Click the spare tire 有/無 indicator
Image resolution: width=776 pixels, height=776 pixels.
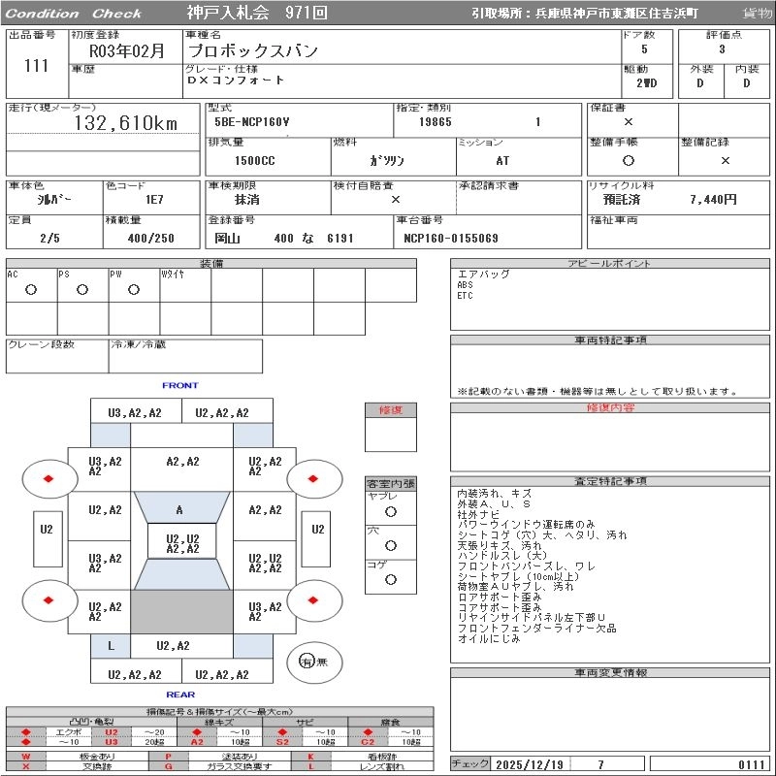pyautogui.click(x=307, y=662)
